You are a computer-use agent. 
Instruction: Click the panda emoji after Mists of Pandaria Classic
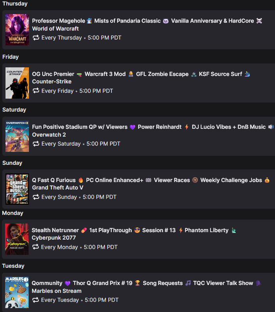[165, 21]
